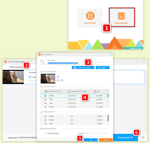
Task: Select the MP4 83.80MB video option
Action: (74, 99)
